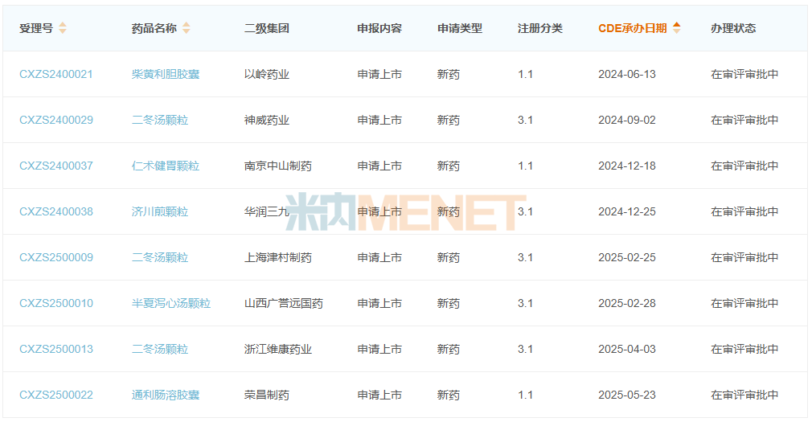Open 二冬汤颗粒 link in 浙江维康药业 row

(x=159, y=349)
